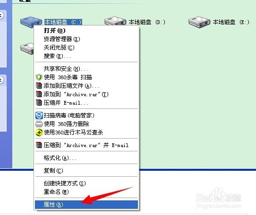Image resolution: width=256 pixels, height=215 pixels.
Task: Click the 360 木马云查杀 plus icon
Action: (x=39, y=132)
